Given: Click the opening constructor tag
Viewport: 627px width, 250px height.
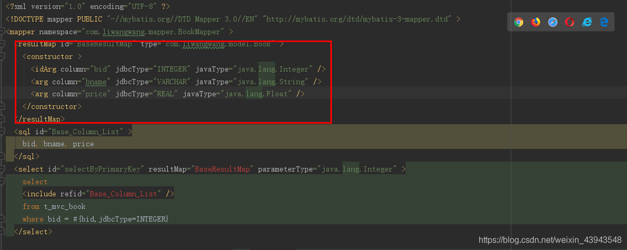Looking at the screenshot, I should pyautogui.click(x=52, y=56).
